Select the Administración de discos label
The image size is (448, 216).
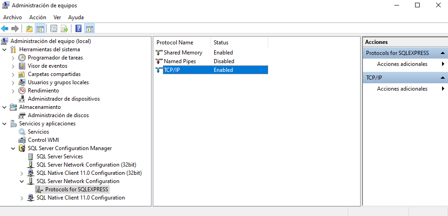pos(58,115)
